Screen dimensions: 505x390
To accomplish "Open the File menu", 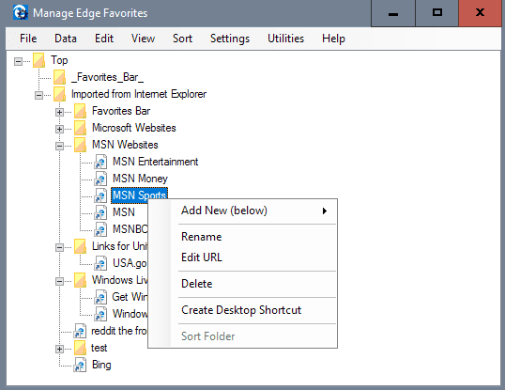I will 28,39.
